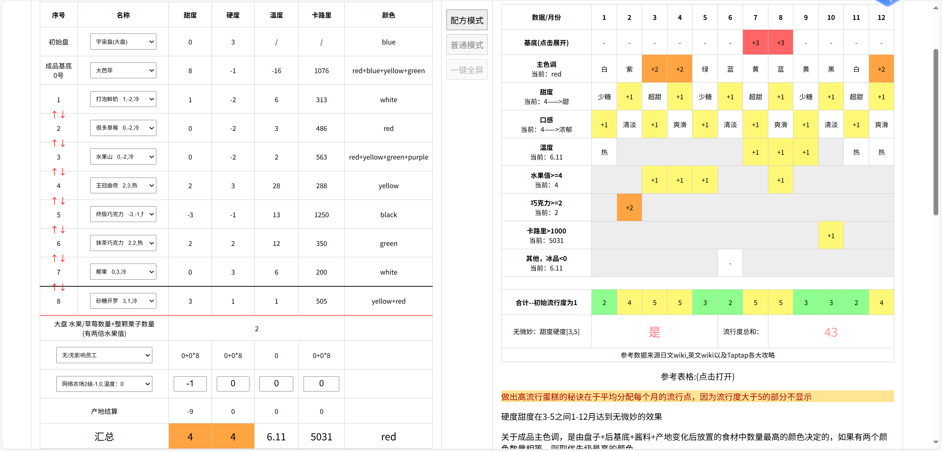Click the 流行度总和 value 43
This screenshot has width=942, height=451.
pos(831,332)
